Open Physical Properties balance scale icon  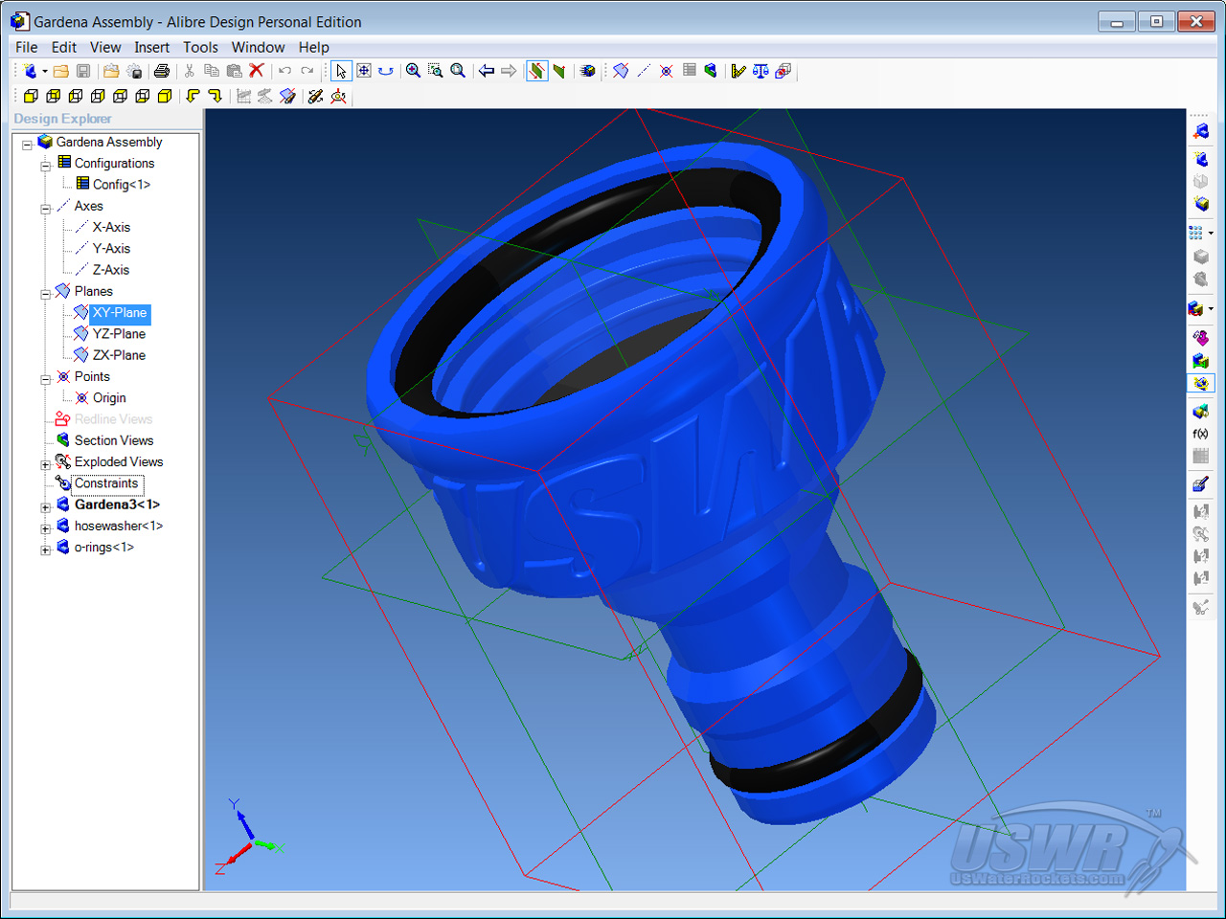(x=761, y=71)
